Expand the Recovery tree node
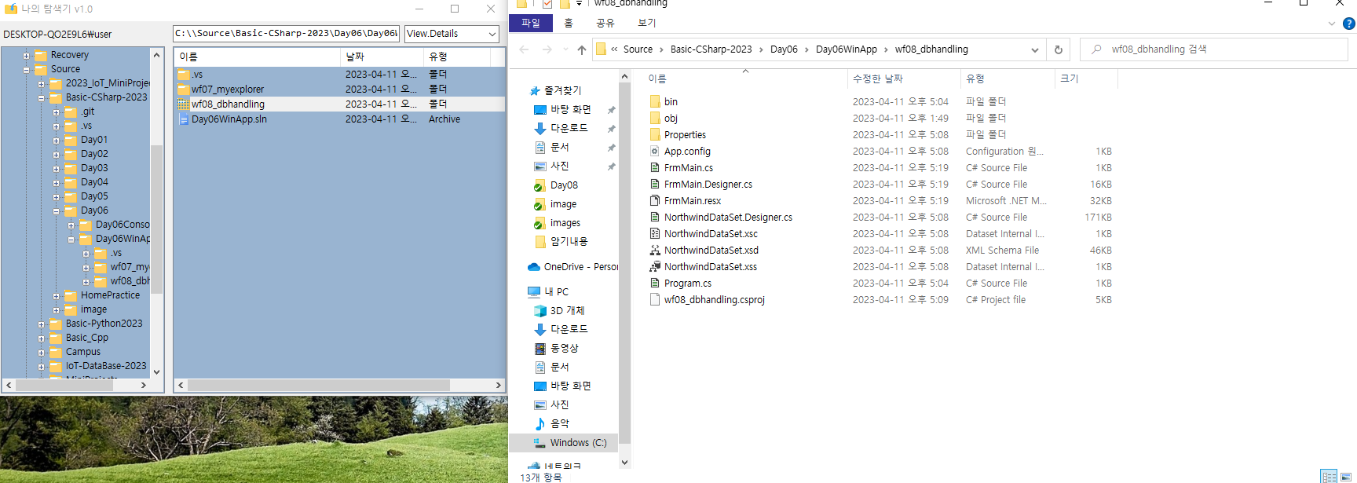This screenshot has width=1357, height=483. pyautogui.click(x=26, y=55)
